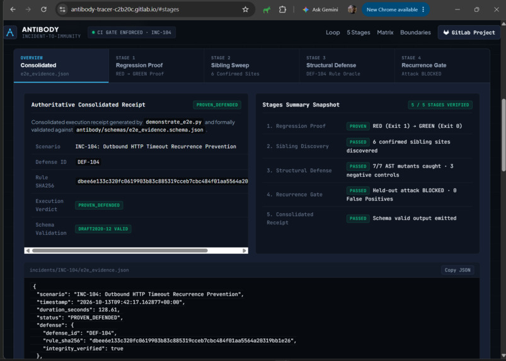The width and height of the screenshot is (506, 361).
Task: Click the "integrity_verified": true JSON line
Action: click(83, 348)
